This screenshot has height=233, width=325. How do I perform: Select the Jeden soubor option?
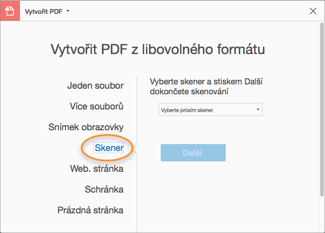click(95, 85)
